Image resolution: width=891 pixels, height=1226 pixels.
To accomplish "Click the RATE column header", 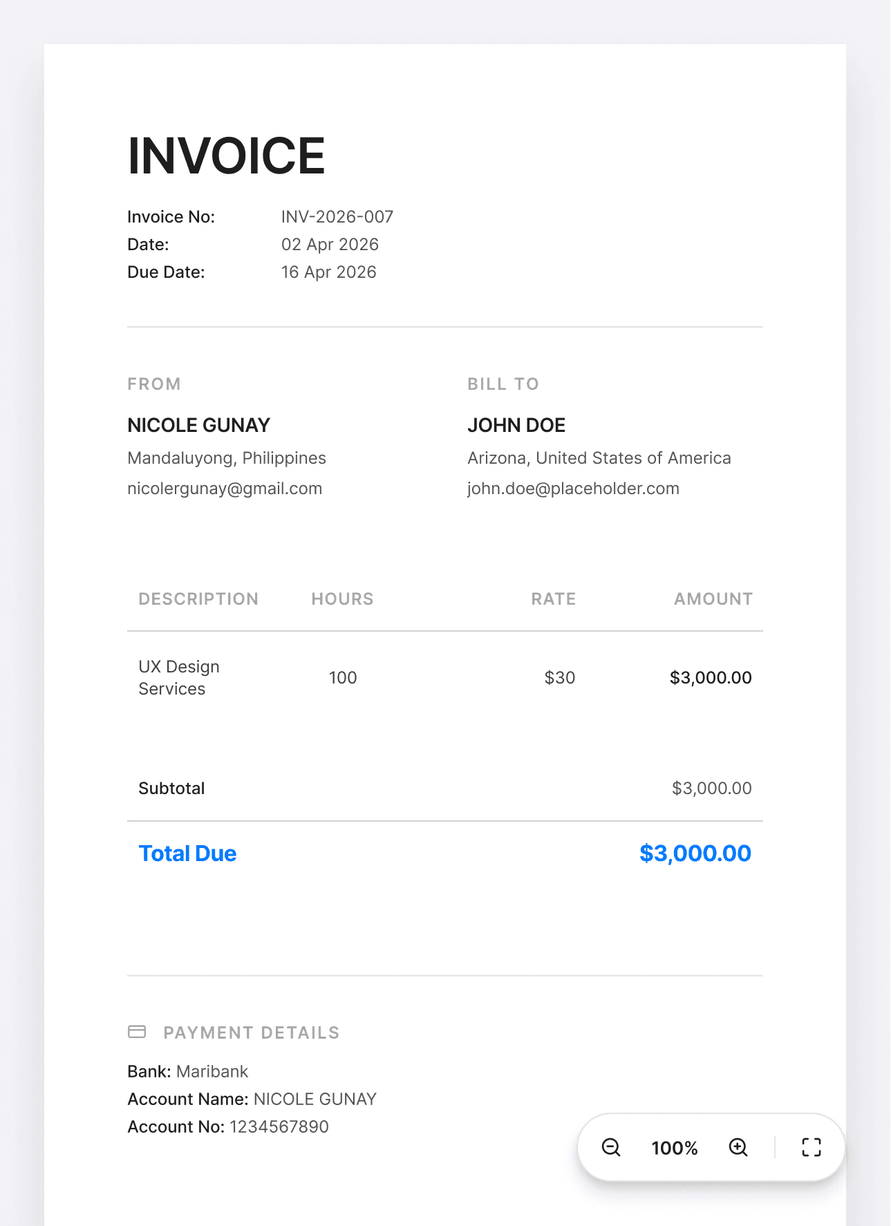I will coord(553,599).
